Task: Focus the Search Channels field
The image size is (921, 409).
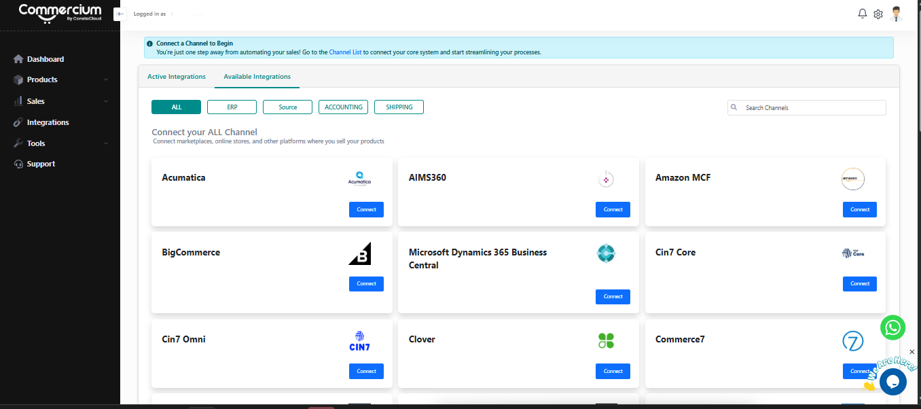Action: click(x=807, y=107)
